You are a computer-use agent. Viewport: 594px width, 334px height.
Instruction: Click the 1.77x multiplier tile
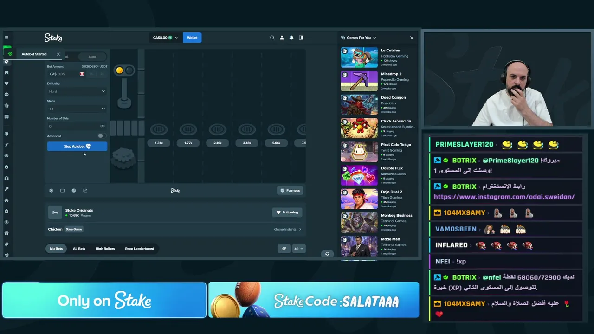188,143
